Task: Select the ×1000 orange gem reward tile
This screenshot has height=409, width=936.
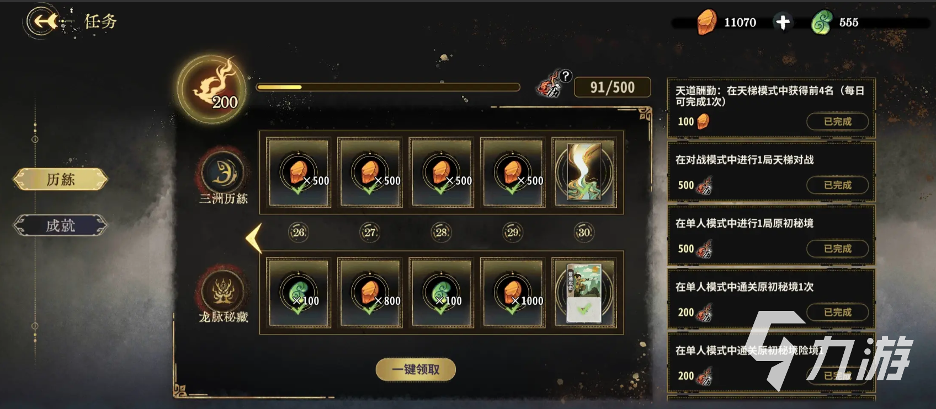Action: tap(513, 293)
